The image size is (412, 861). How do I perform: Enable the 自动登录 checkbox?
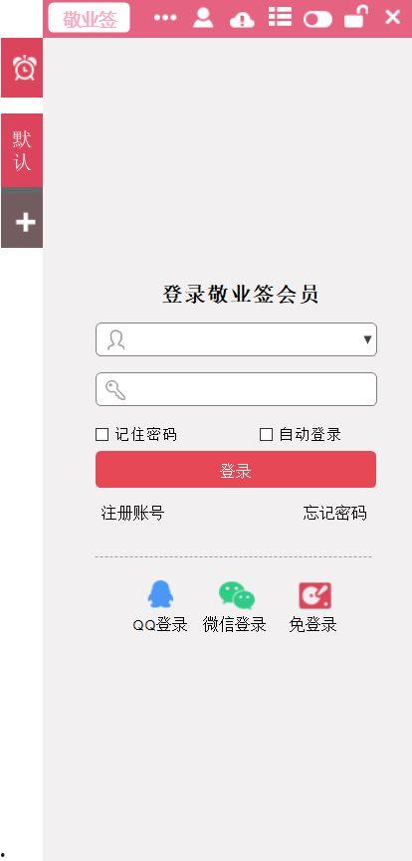(x=266, y=434)
